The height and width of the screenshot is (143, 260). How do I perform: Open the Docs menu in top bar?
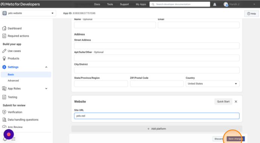pyautogui.click(x=97, y=4)
